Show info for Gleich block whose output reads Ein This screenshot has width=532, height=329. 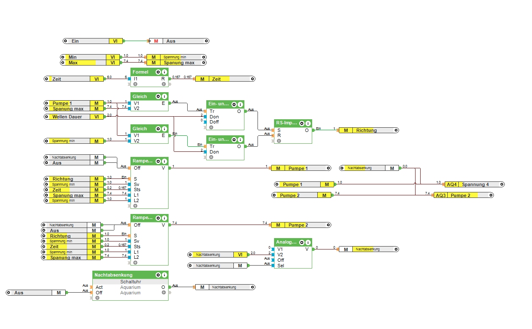click(x=164, y=129)
